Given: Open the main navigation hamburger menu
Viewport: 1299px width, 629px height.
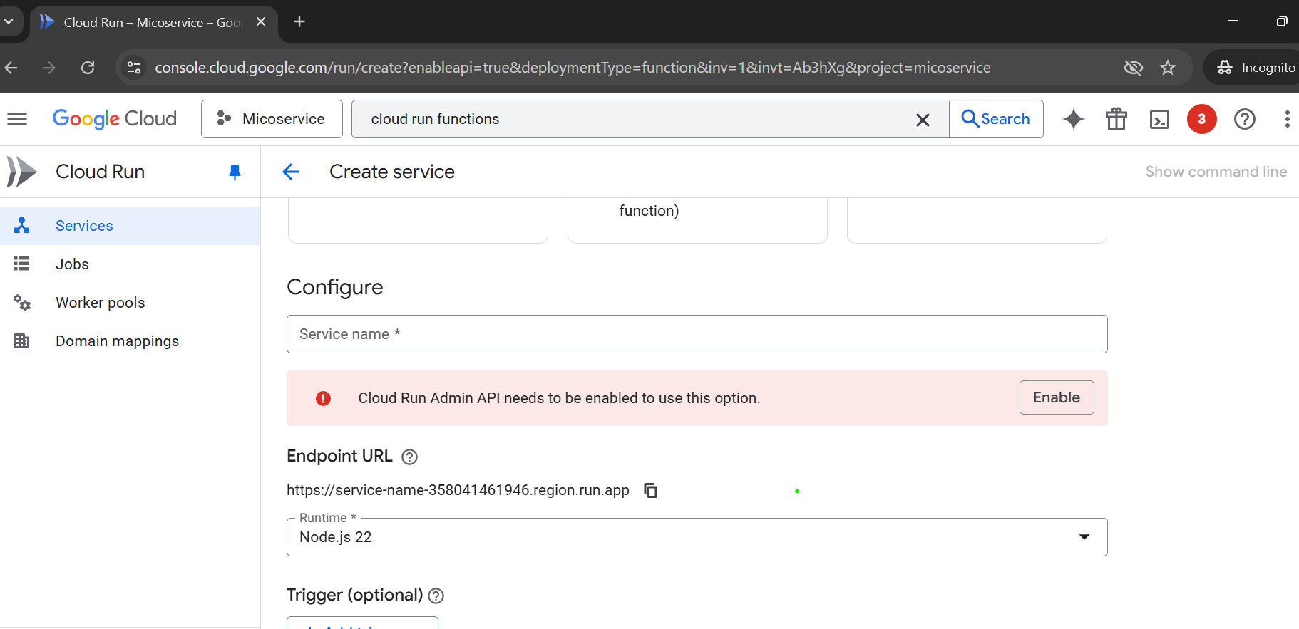Looking at the screenshot, I should pos(17,119).
